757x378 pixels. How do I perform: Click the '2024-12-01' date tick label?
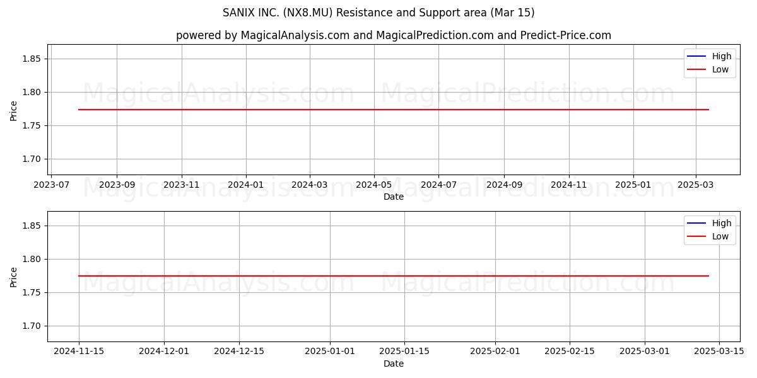tap(164, 352)
